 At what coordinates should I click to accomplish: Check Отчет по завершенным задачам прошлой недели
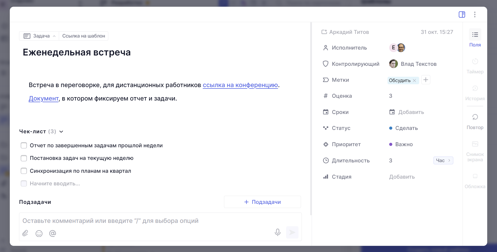point(24,145)
